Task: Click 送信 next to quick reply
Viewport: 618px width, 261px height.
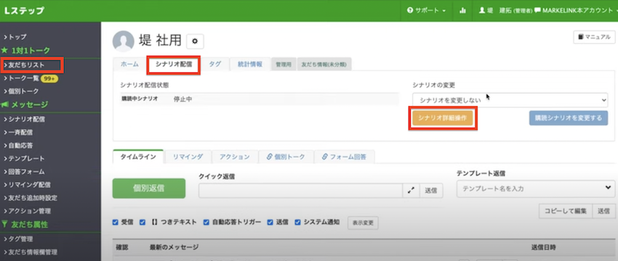Action: [431, 190]
